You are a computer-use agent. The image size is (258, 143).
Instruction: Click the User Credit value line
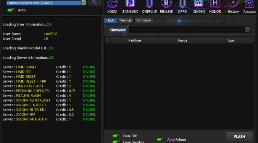tap(25, 39)
